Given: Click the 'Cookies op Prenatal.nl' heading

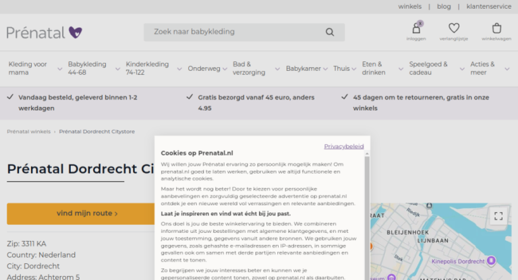Looking at the screenshot, I should (197, 153).
